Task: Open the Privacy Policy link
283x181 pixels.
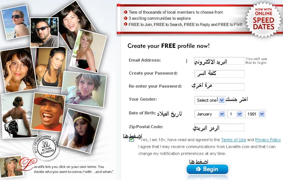Action: coord(268,140)
